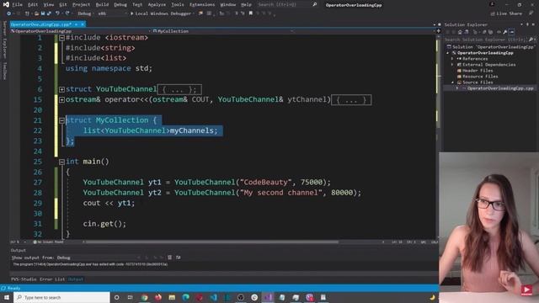Click the Open file folder toolbar icon
The width and height of the screenshot is (539, 303).
click(x=36, y=13)
